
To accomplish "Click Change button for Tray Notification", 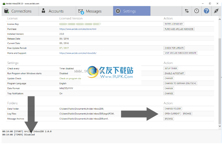I will (x=169, y=93).
